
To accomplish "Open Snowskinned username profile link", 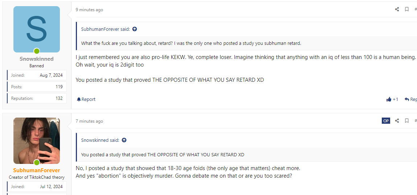I will (x=36, y=59).
